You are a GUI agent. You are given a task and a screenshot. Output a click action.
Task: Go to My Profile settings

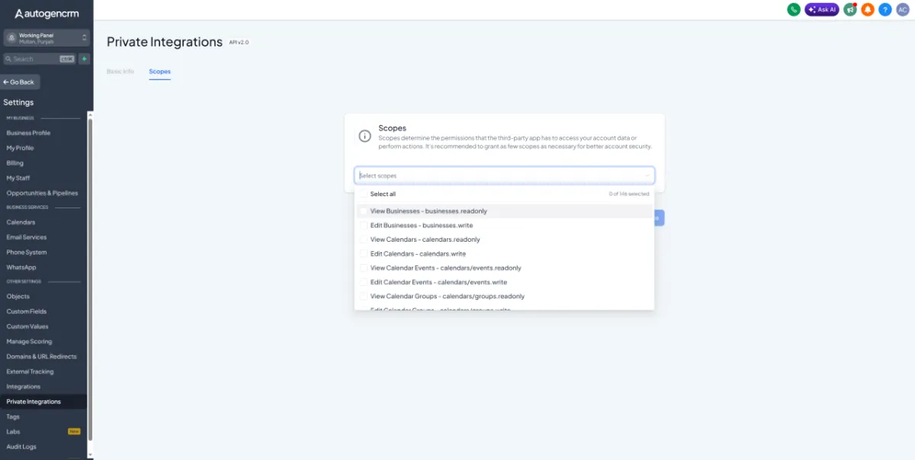point(20,148)
